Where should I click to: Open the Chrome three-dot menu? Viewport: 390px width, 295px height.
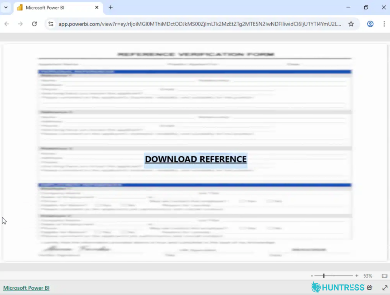[384, 24]
